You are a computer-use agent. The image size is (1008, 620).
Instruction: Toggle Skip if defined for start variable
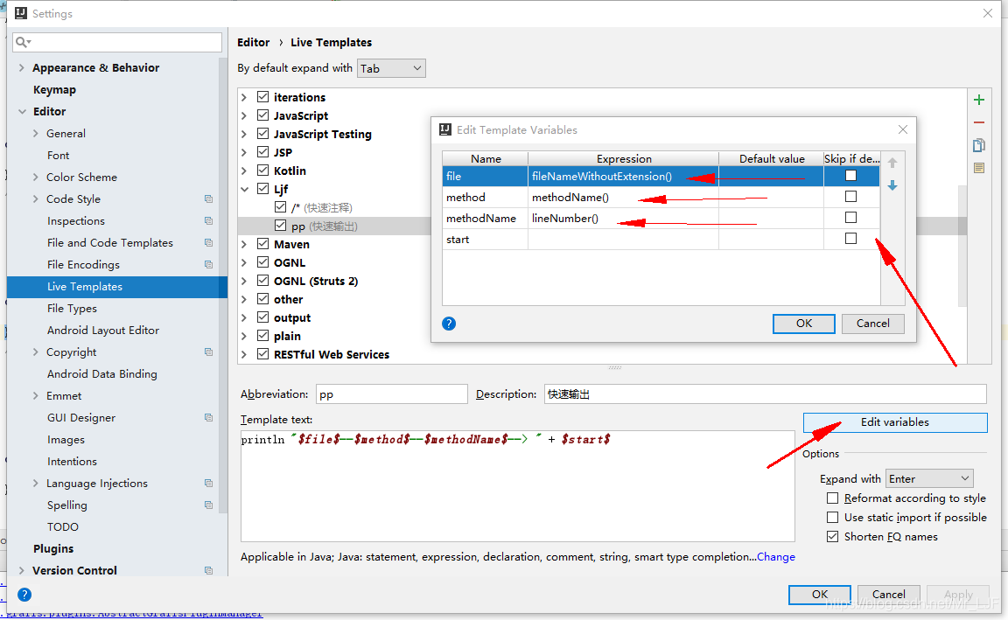pos(850,239)
